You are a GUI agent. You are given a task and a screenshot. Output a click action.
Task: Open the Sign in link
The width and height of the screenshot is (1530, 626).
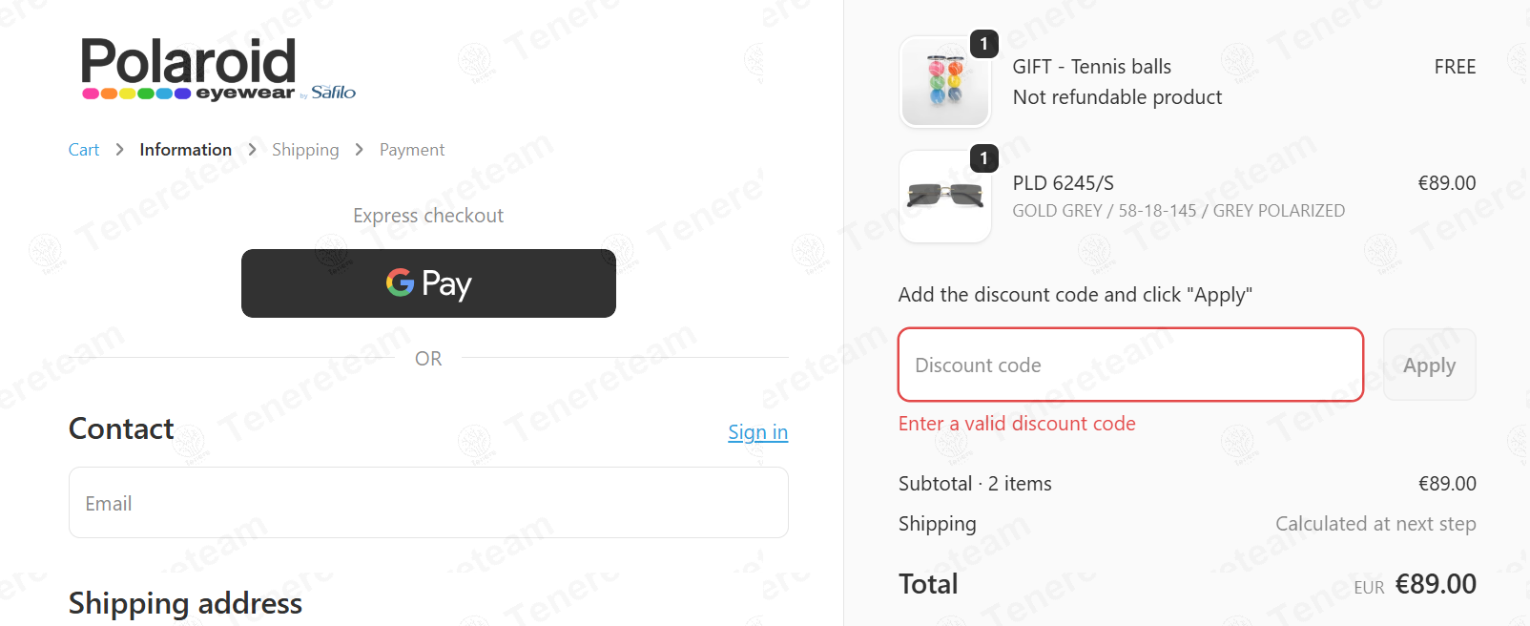(x=758, y=432)
